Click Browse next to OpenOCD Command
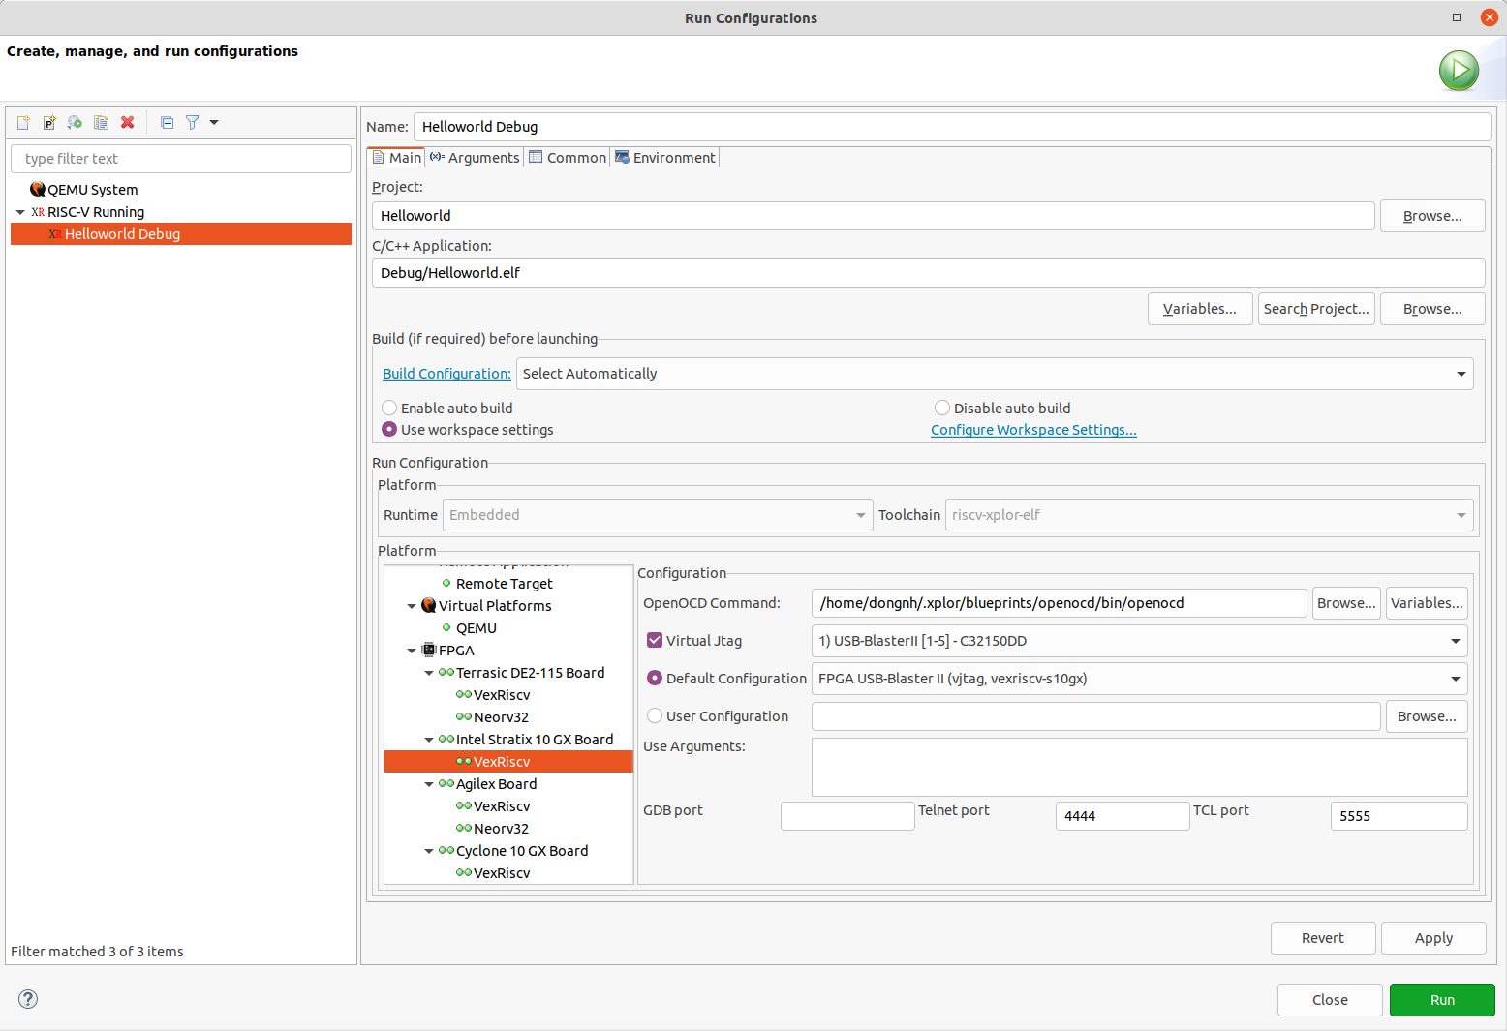This screenshot has width=1507, height=1031. (1346, 603)
